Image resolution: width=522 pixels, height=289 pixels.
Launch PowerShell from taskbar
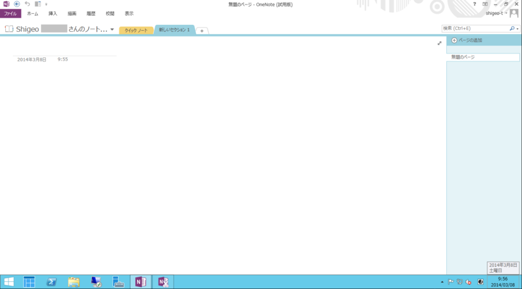tap(52, 282)
